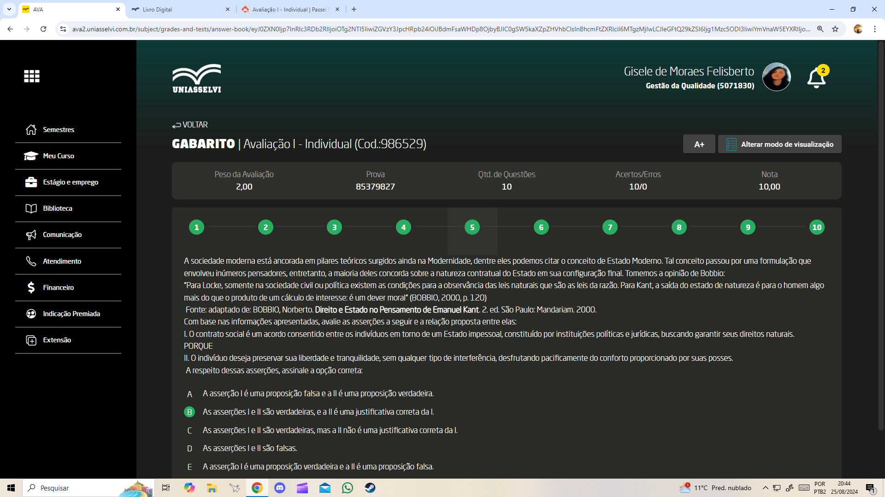Open user profile avatar picture

(x=776, y=77)
